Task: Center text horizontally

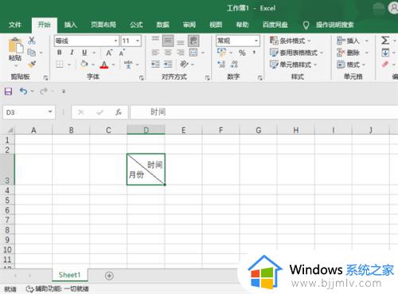Action: point(168,53)
